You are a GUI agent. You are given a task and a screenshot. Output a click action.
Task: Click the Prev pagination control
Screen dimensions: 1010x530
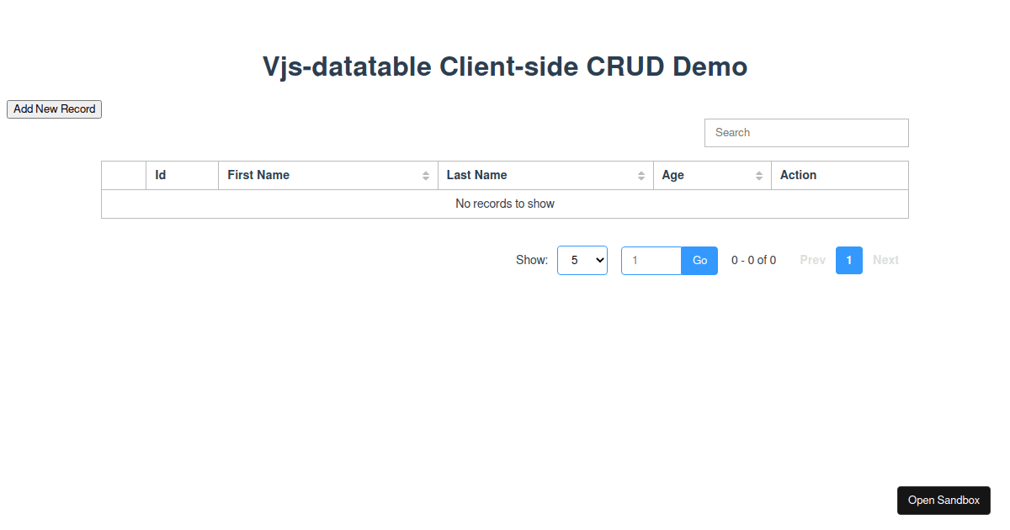click(x=811, y=260)
